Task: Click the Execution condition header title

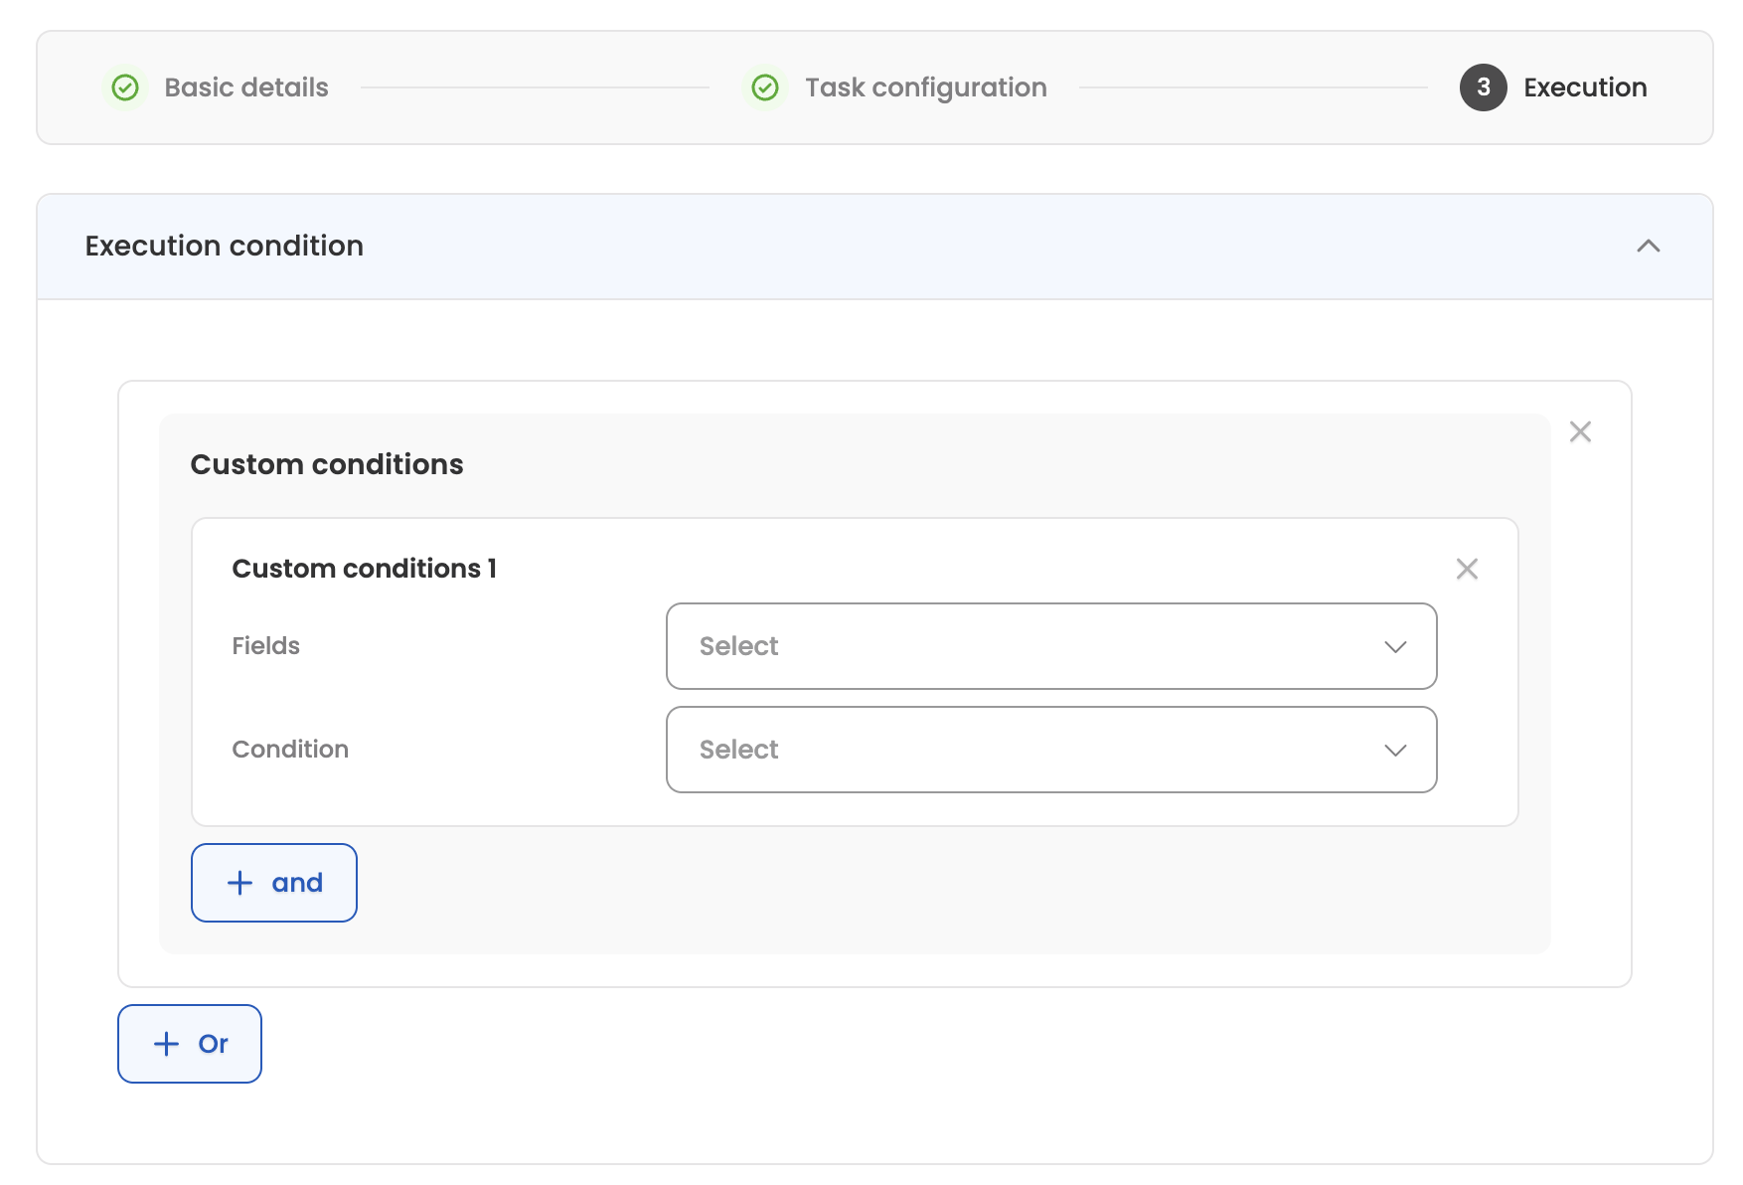Action: pos(225,246)
